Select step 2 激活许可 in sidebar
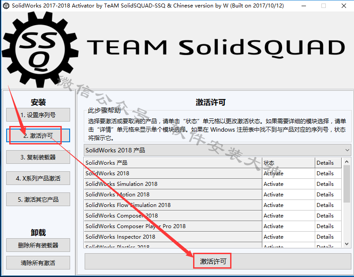Image resolution: width=354 pixels, height=277 pixels. pyautogui.click(x=38, y=136)
